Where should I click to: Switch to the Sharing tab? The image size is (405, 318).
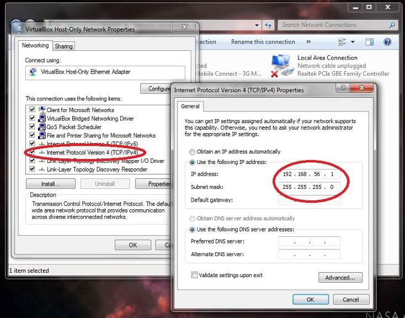tap(64, 46)
